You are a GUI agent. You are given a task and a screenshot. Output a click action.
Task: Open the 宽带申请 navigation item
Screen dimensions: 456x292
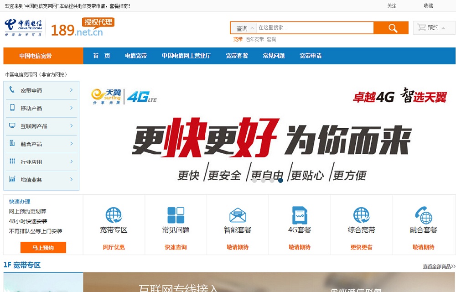pos(311,56)
